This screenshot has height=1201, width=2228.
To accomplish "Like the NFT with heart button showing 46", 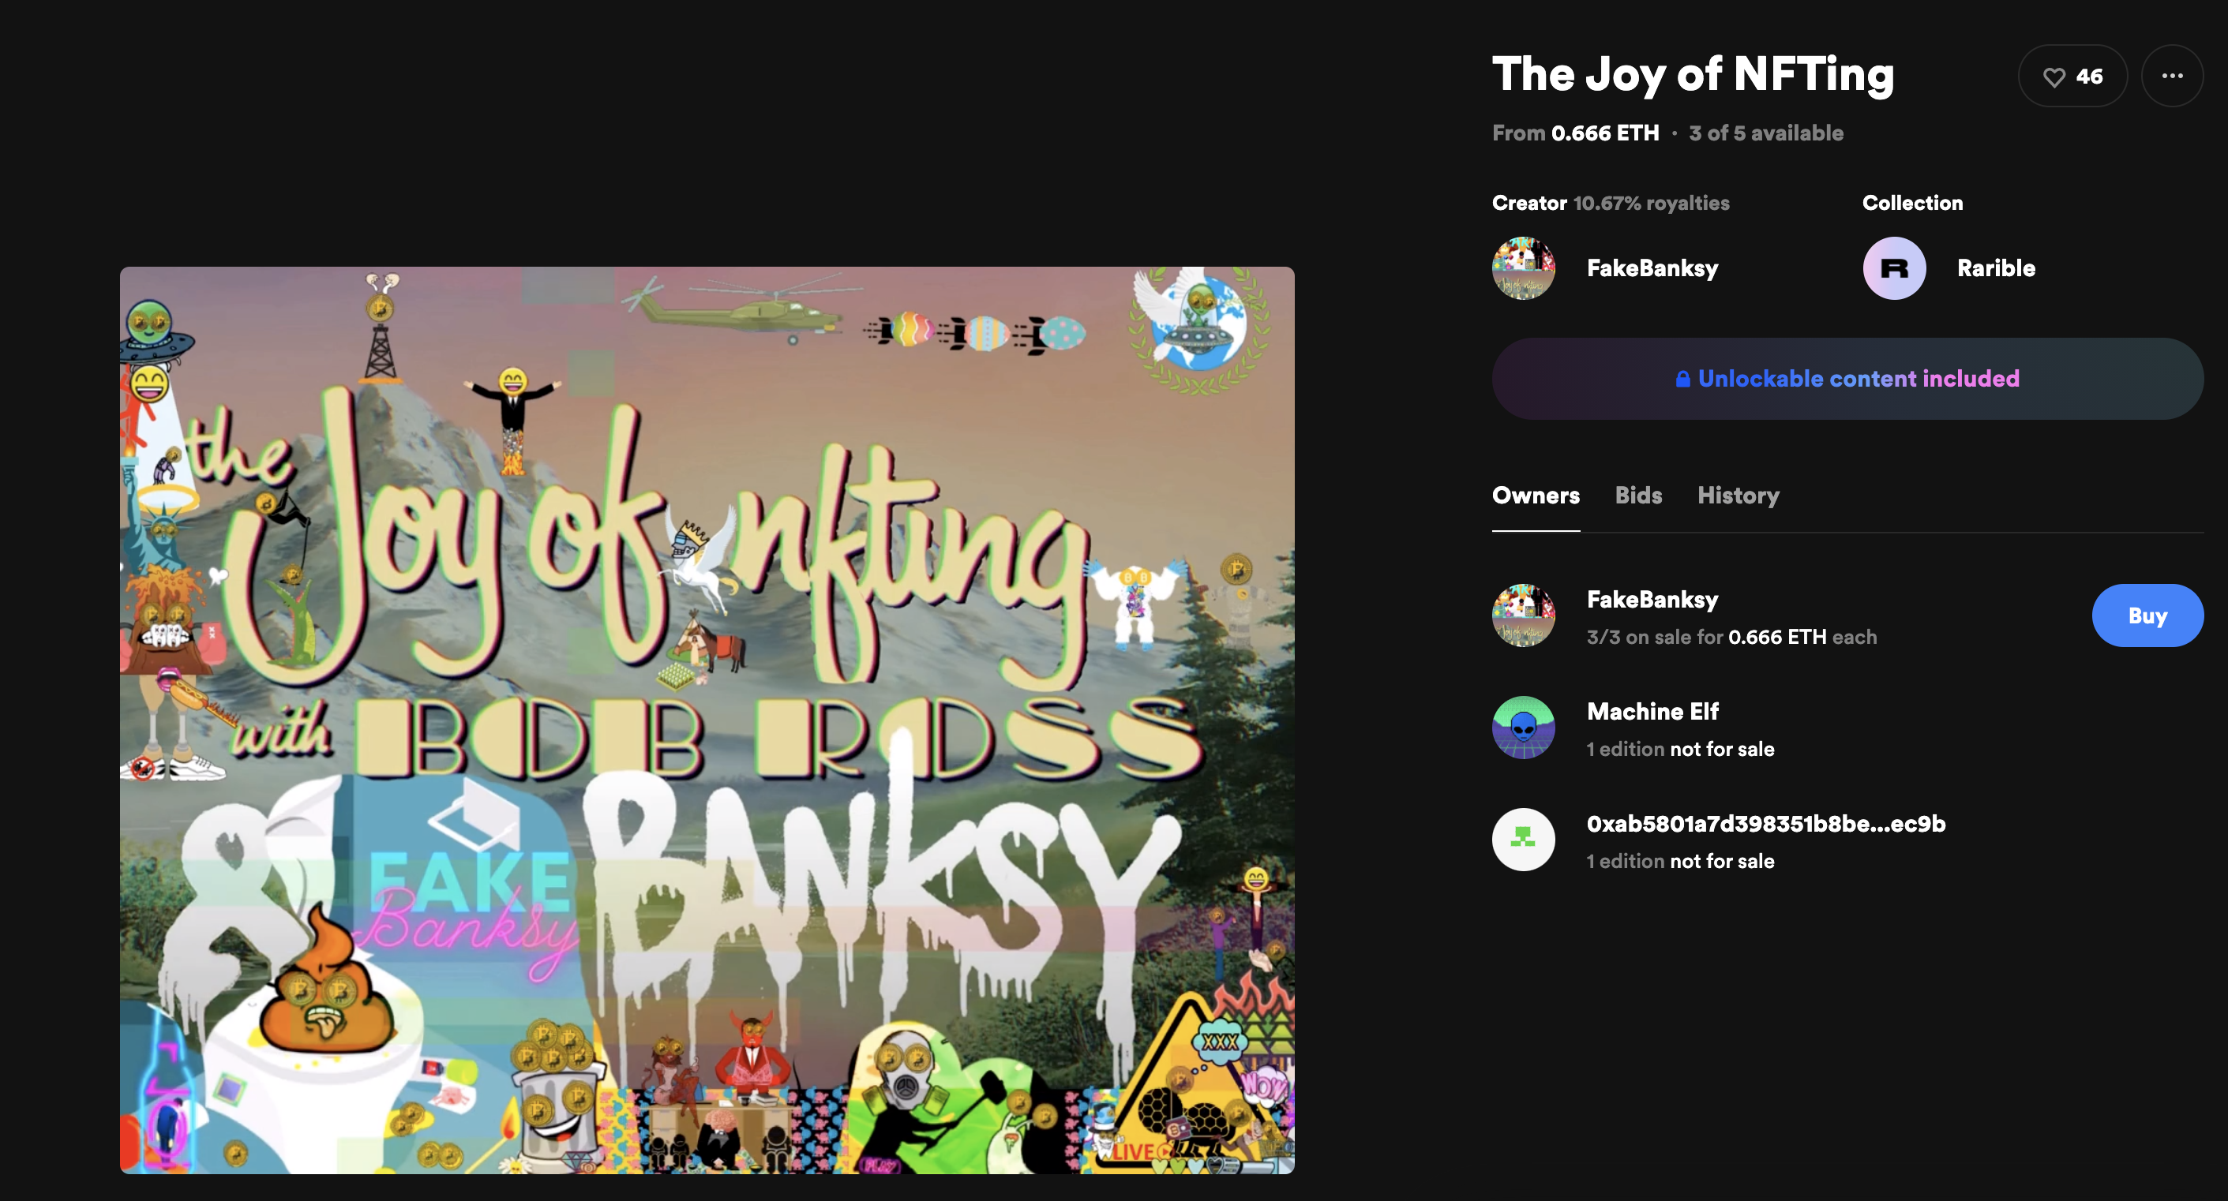I will click(2072, 76).
